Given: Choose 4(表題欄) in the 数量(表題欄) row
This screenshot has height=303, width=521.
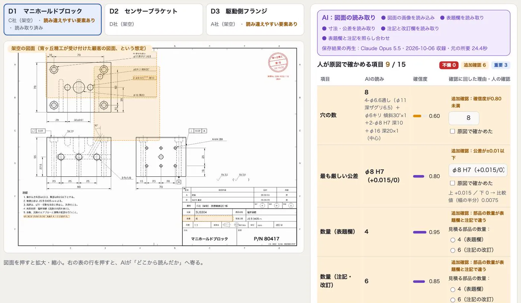Looking at the screenshot, I should click(x=453, y=240).
